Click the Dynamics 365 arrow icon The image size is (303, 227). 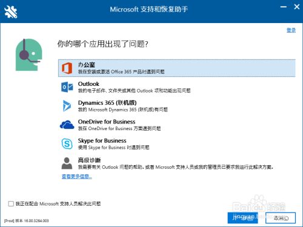click(67, 106)
